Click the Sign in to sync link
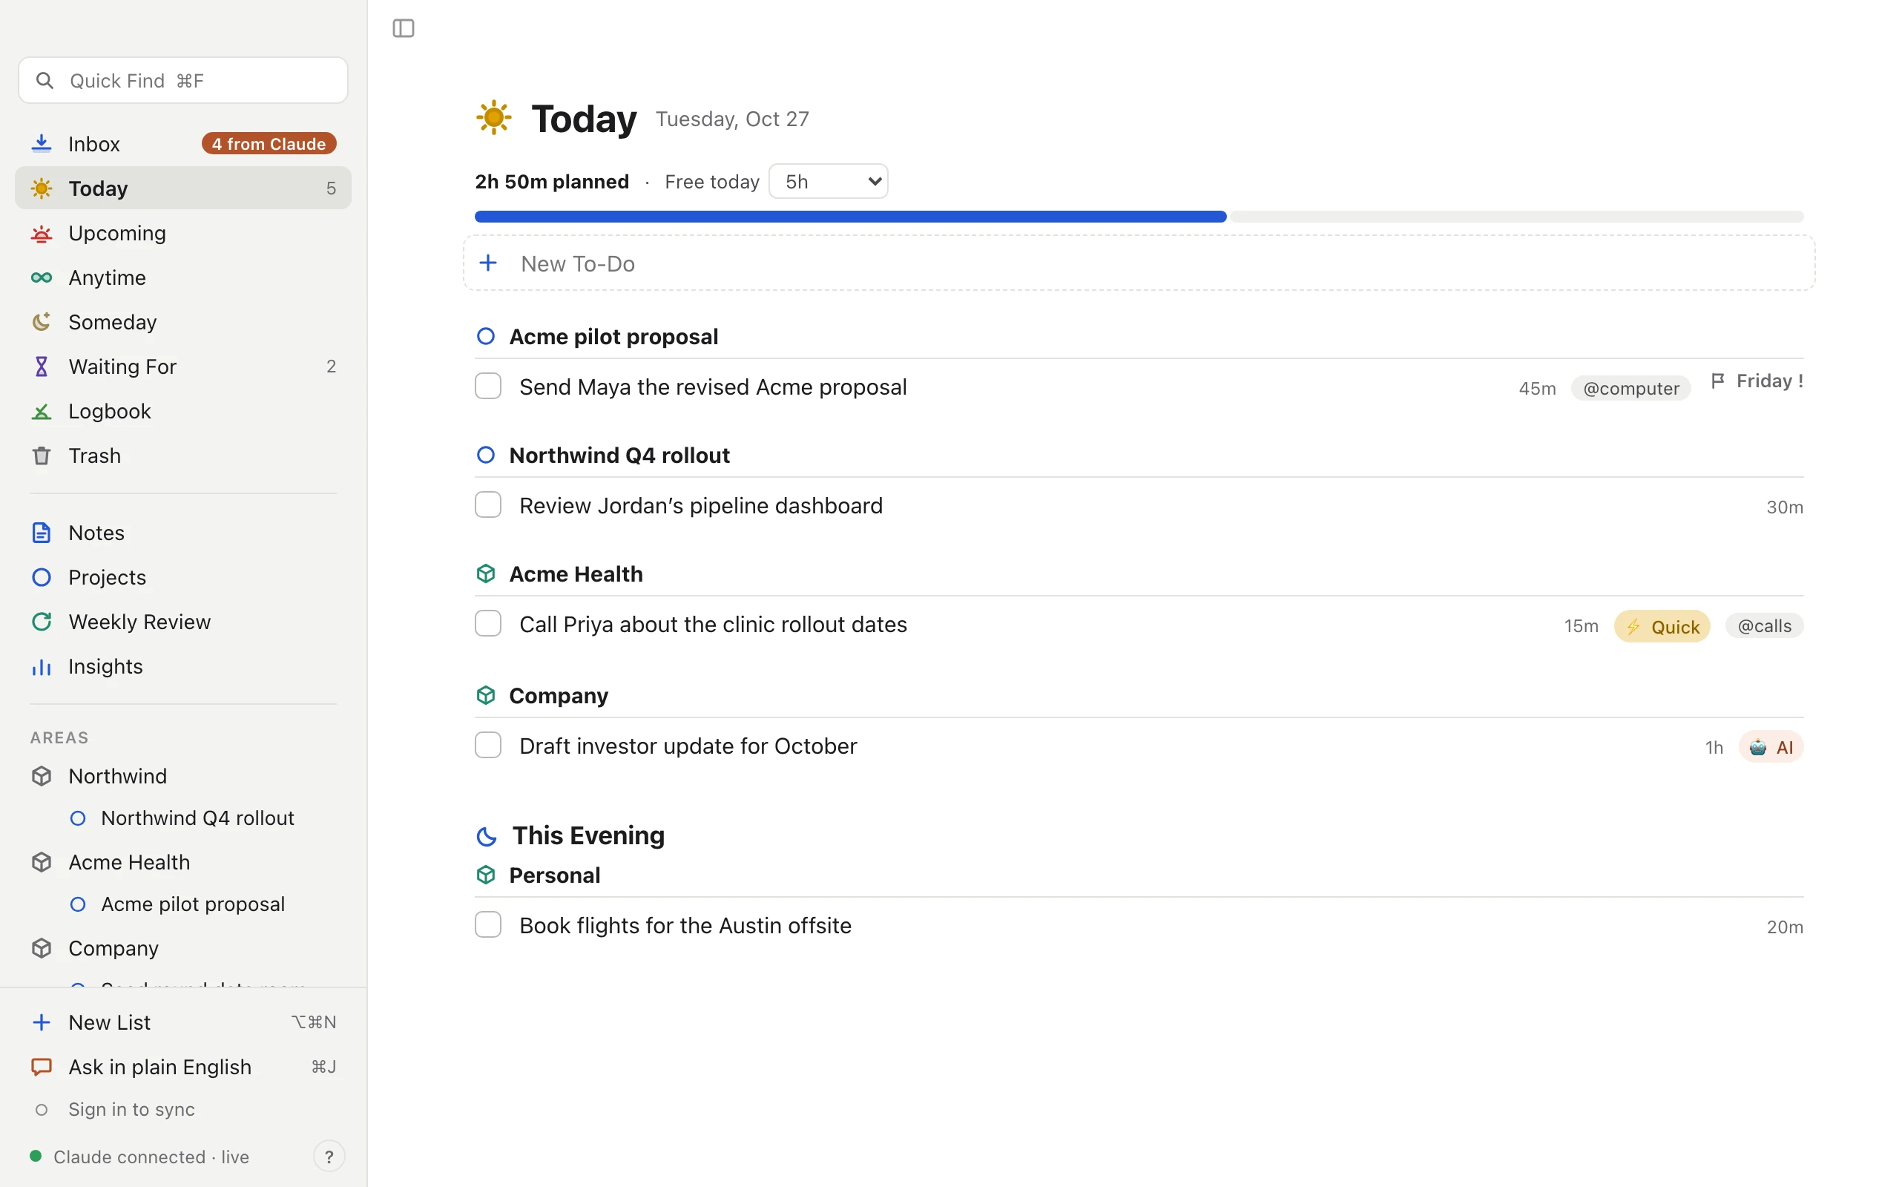Screen dimensions: 1899x1187 point(132,1109)
